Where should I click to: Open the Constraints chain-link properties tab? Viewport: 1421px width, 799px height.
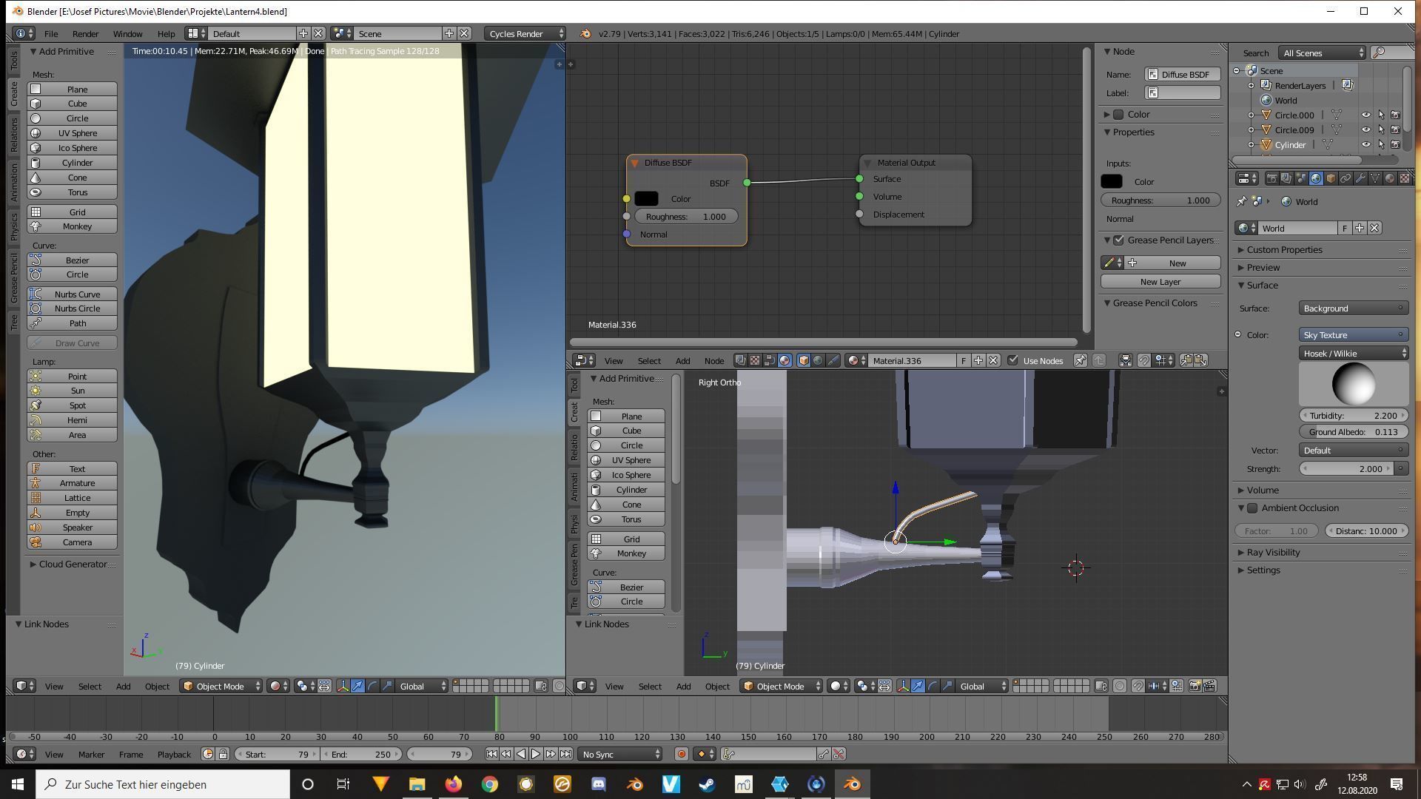point(1346,178)
